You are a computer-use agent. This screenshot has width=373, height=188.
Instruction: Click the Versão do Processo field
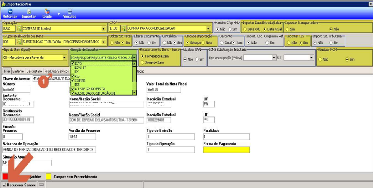click(x=82, y=137)
